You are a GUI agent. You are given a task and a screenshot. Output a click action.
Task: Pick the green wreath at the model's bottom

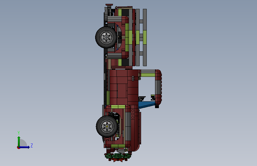click(118, 157)
